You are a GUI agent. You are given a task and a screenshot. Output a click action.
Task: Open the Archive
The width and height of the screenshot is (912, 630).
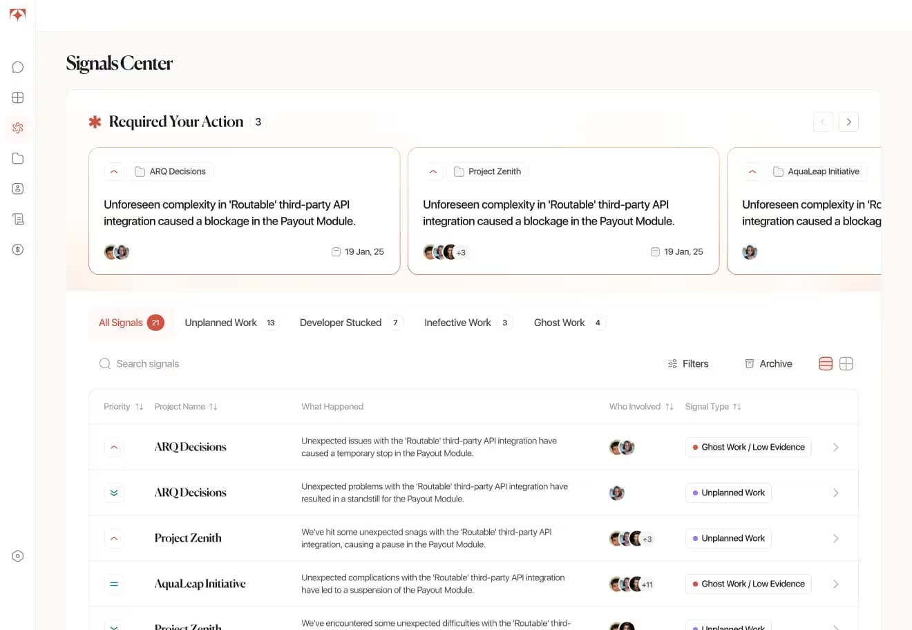(x=768, y=364)
